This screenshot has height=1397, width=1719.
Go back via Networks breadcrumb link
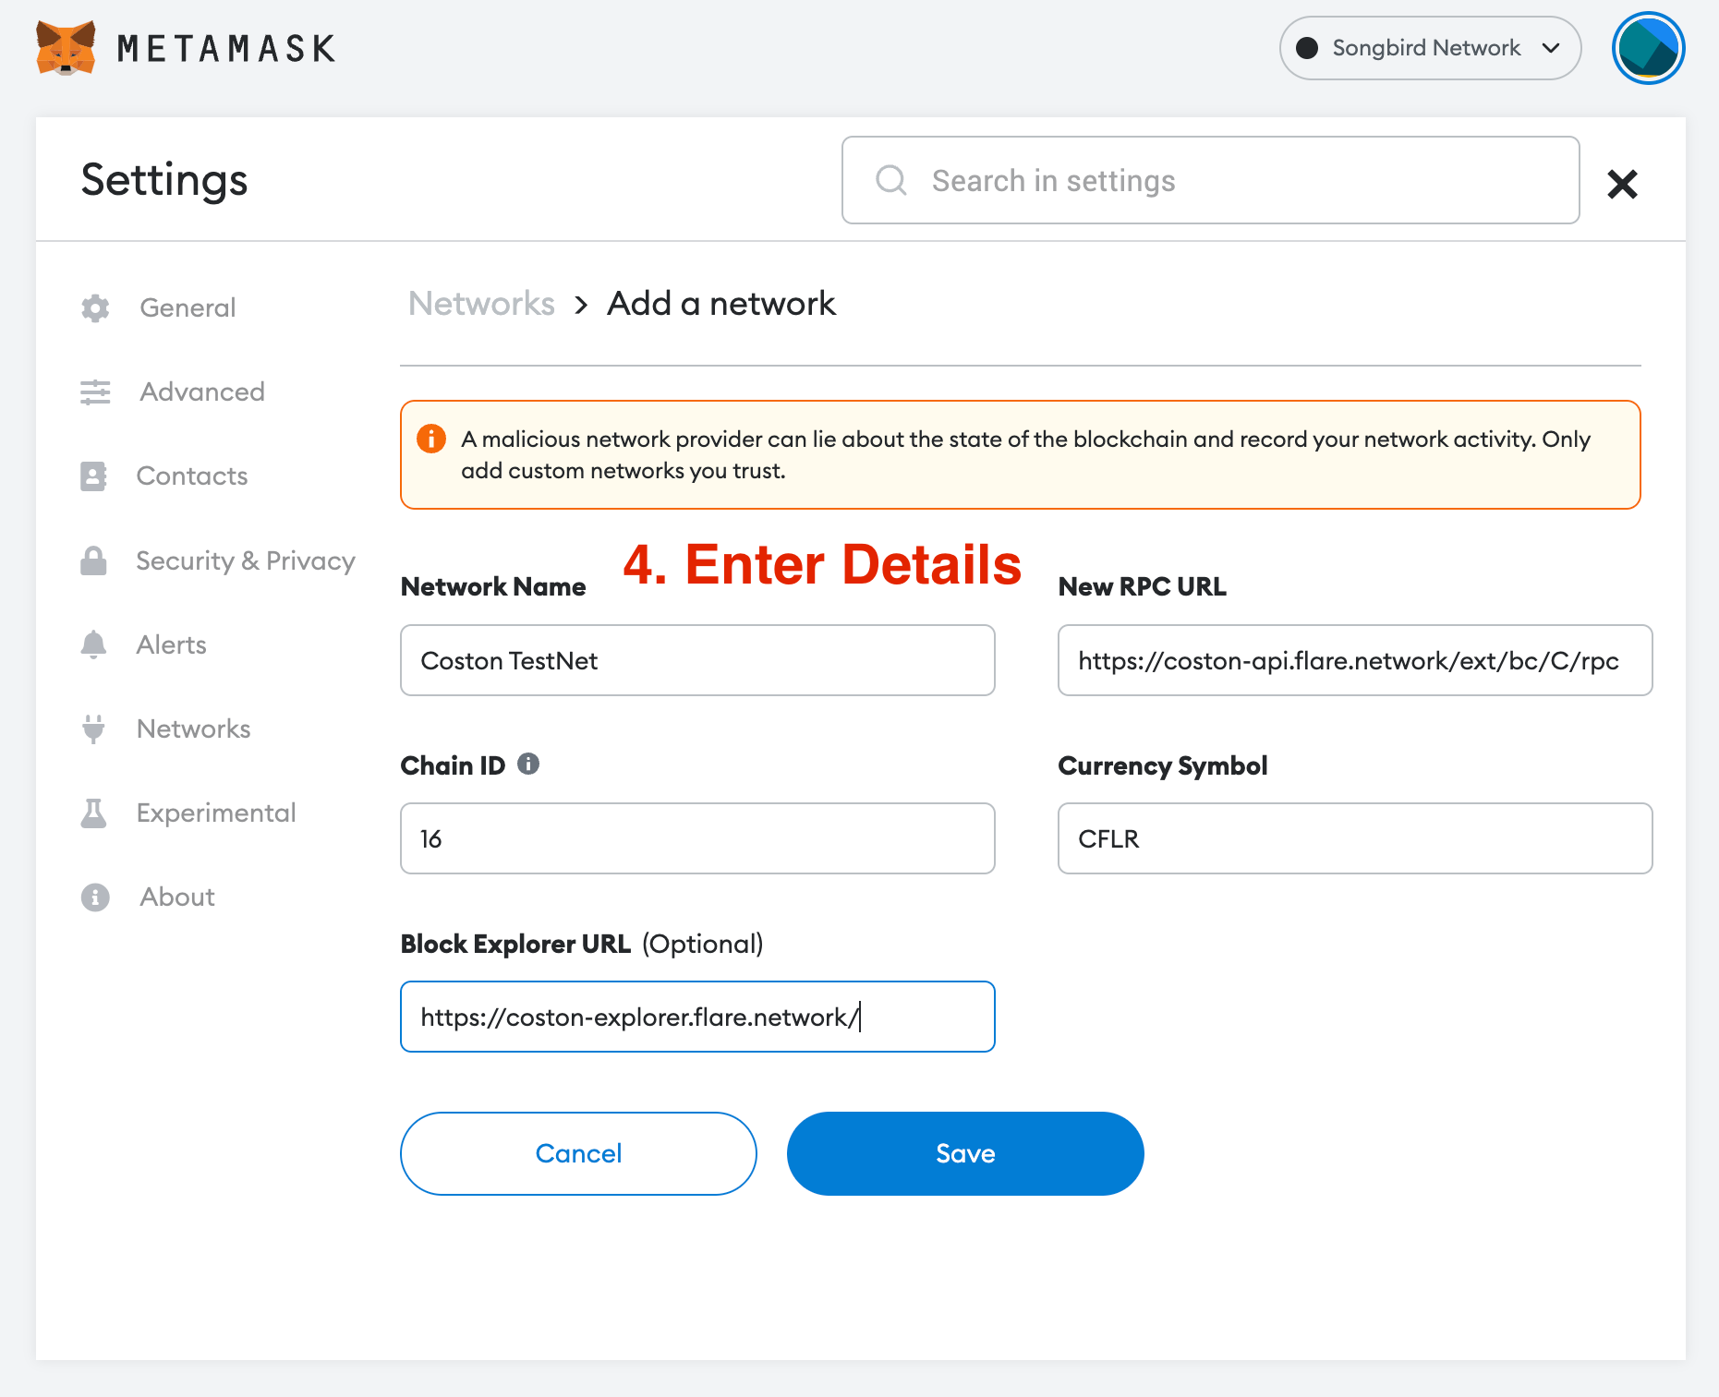tap(481, 304)
